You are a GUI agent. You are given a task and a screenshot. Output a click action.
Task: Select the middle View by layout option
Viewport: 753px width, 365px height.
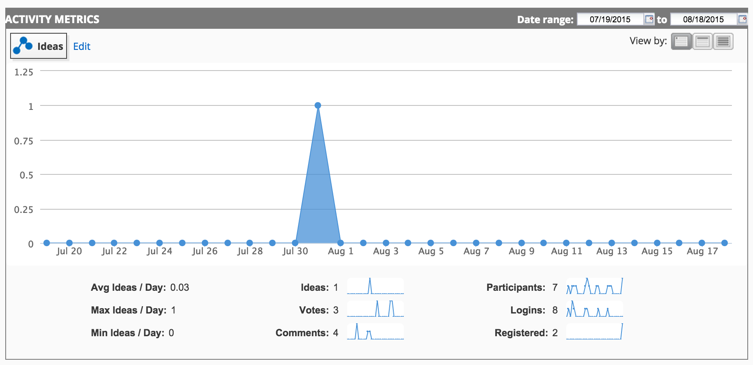(x=702, y=41)
